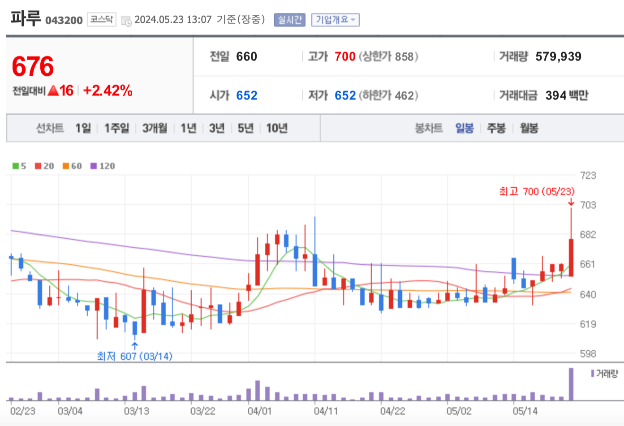624x426 pixels.
Task: Switch to 월봉 candlestick chart
Action: tap(529, 128)
